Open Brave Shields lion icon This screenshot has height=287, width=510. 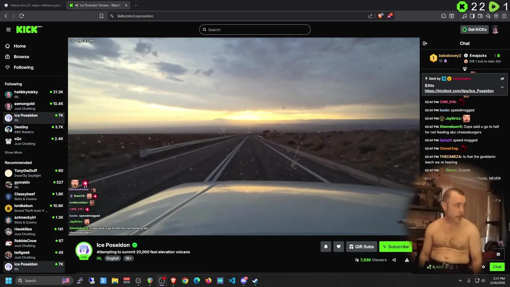pos(380,16)
